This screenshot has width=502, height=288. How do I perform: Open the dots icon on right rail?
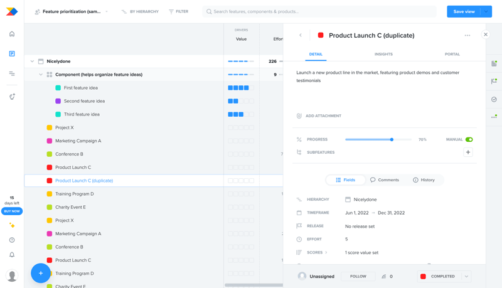[494, 117]
